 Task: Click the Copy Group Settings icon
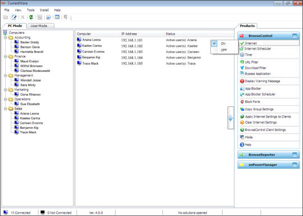(242, 109)
